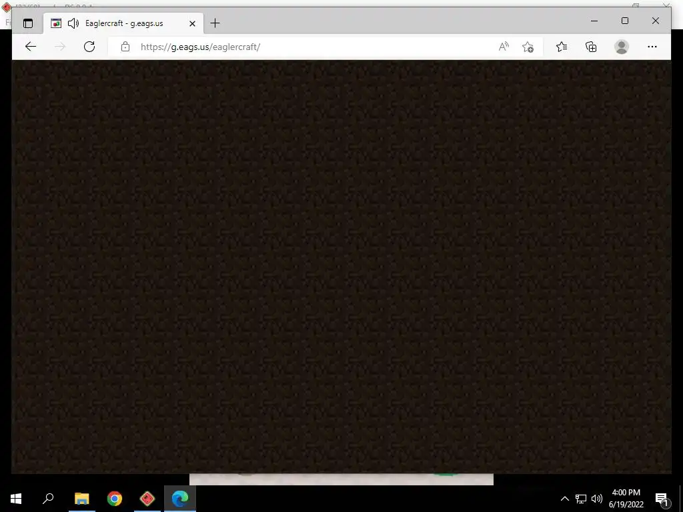Switch to the red diamond taskbar app

147,499
